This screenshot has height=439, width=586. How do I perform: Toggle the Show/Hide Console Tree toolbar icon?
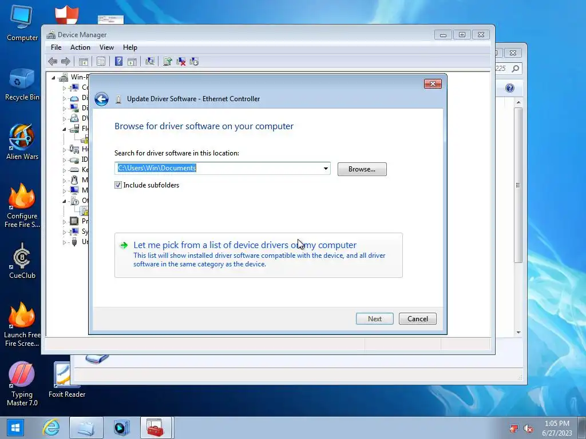(84, 61)
